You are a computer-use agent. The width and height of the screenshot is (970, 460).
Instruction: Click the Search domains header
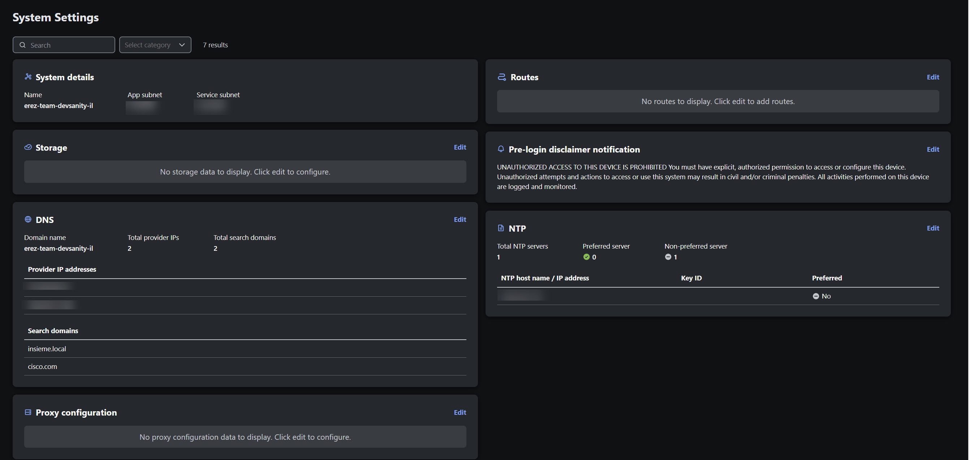coord(53,331)
